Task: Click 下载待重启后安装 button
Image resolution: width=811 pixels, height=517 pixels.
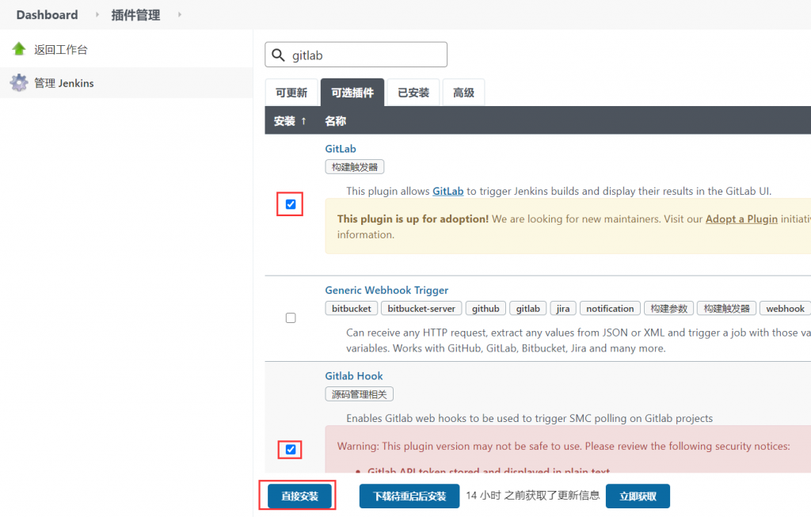Action: point(409,496)
